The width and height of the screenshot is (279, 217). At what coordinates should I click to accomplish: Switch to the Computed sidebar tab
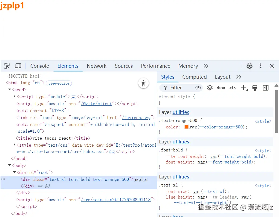pyautogui.click(x=195, y=77)
